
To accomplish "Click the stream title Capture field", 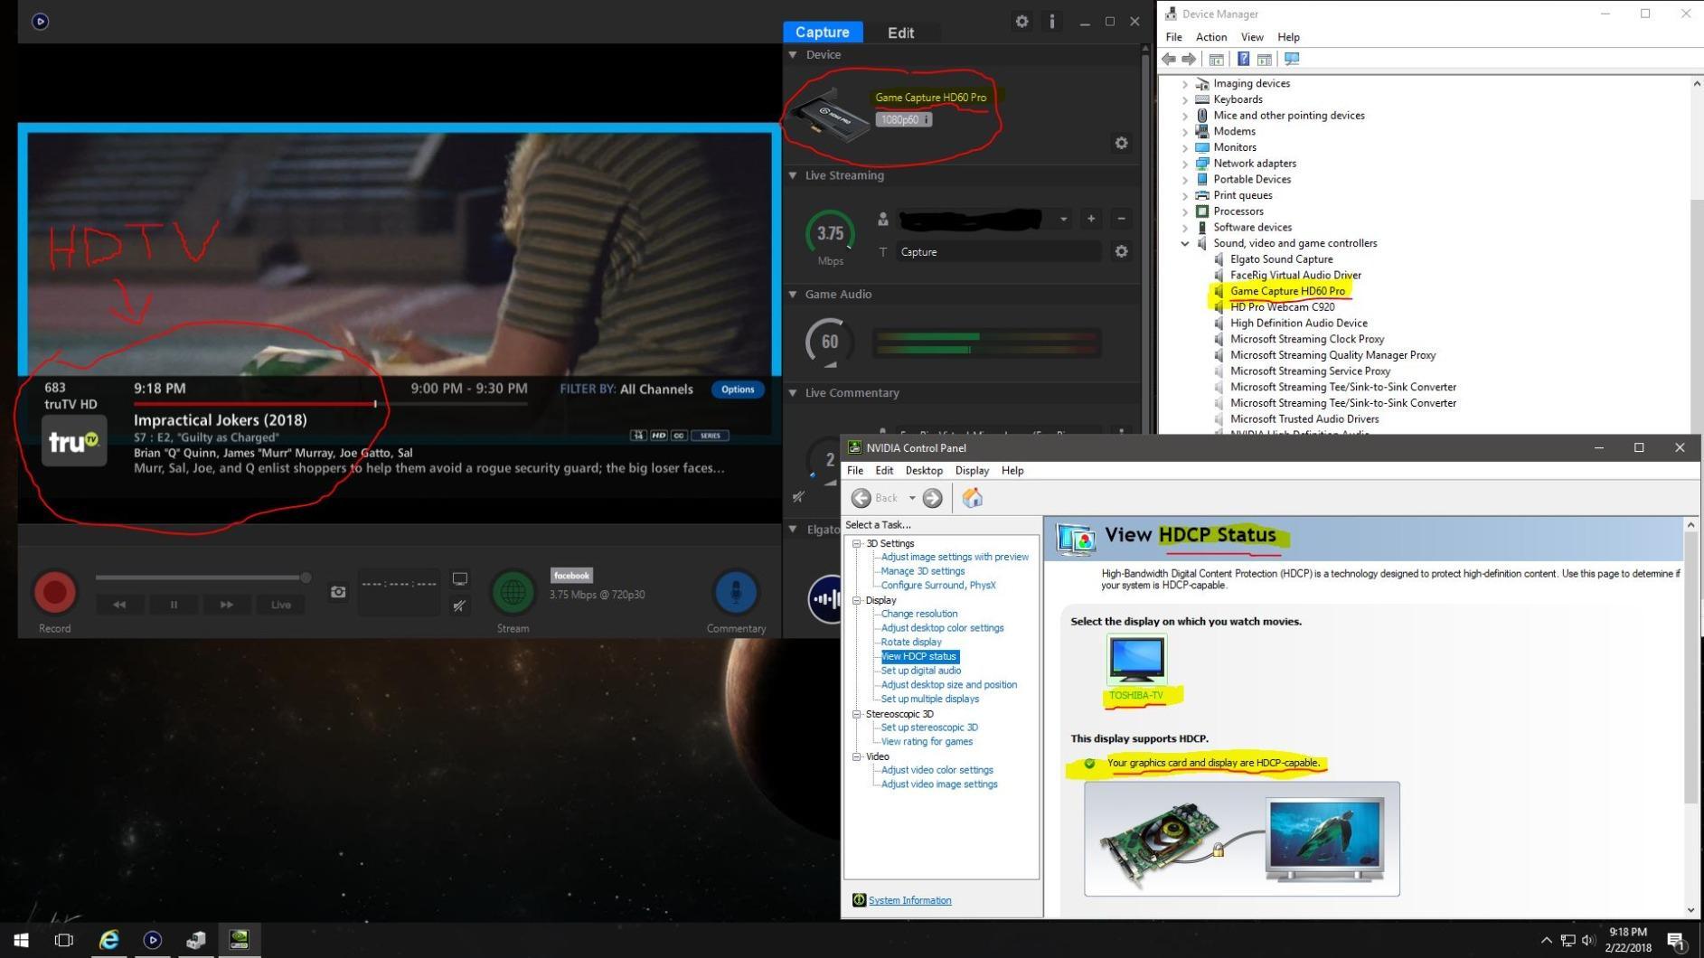I will tap(999, 252).
